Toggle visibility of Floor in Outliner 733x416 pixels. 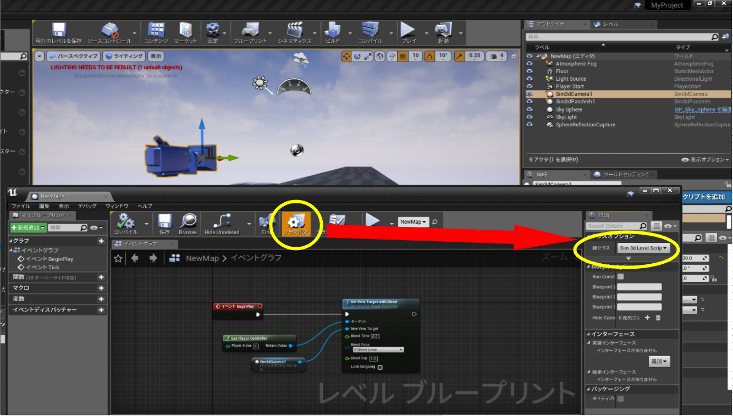coord(530,71)
